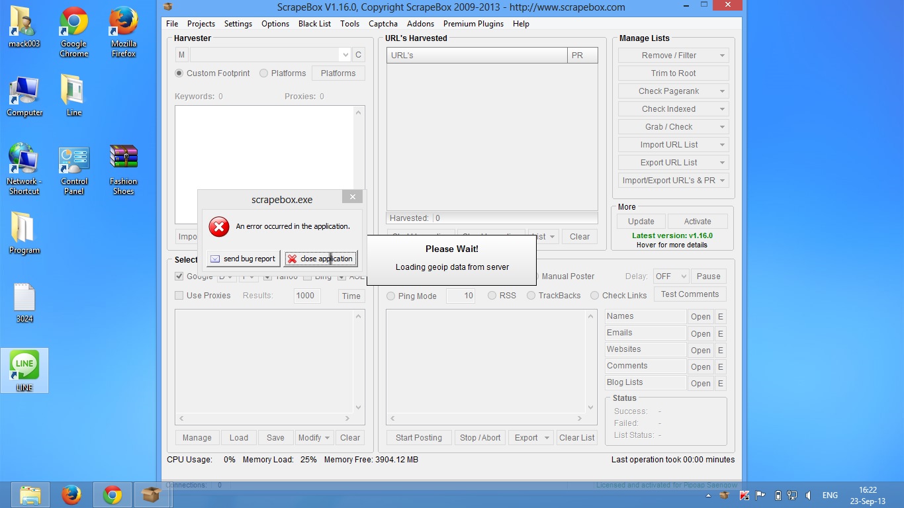This screenshot has height=508, width=904.
Task: Open the Kaspersky tray icon
Action: tap(744, 495)
